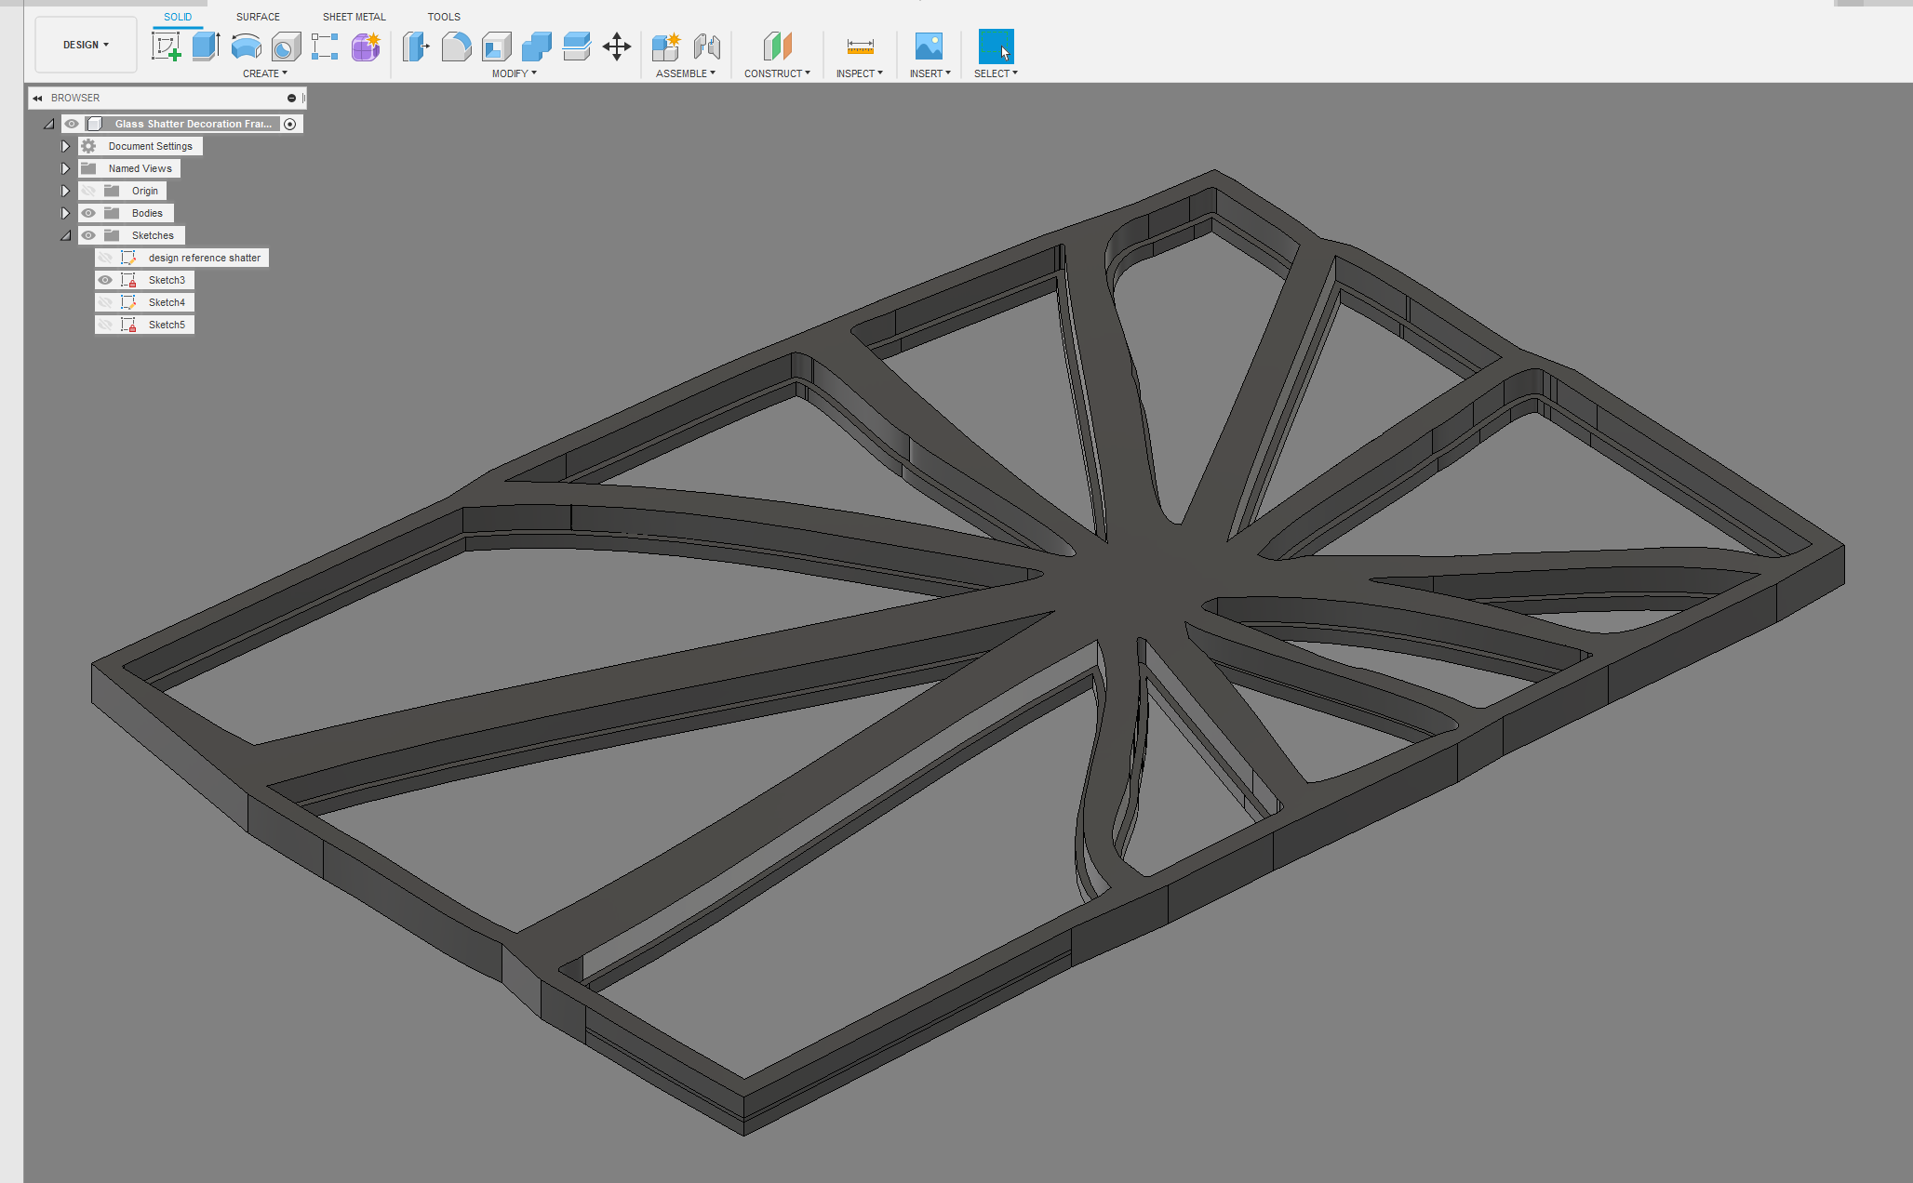The image size is (1913, 1183).
Task: Toggle visibility of Sketch3
Action: click(104, 280)
